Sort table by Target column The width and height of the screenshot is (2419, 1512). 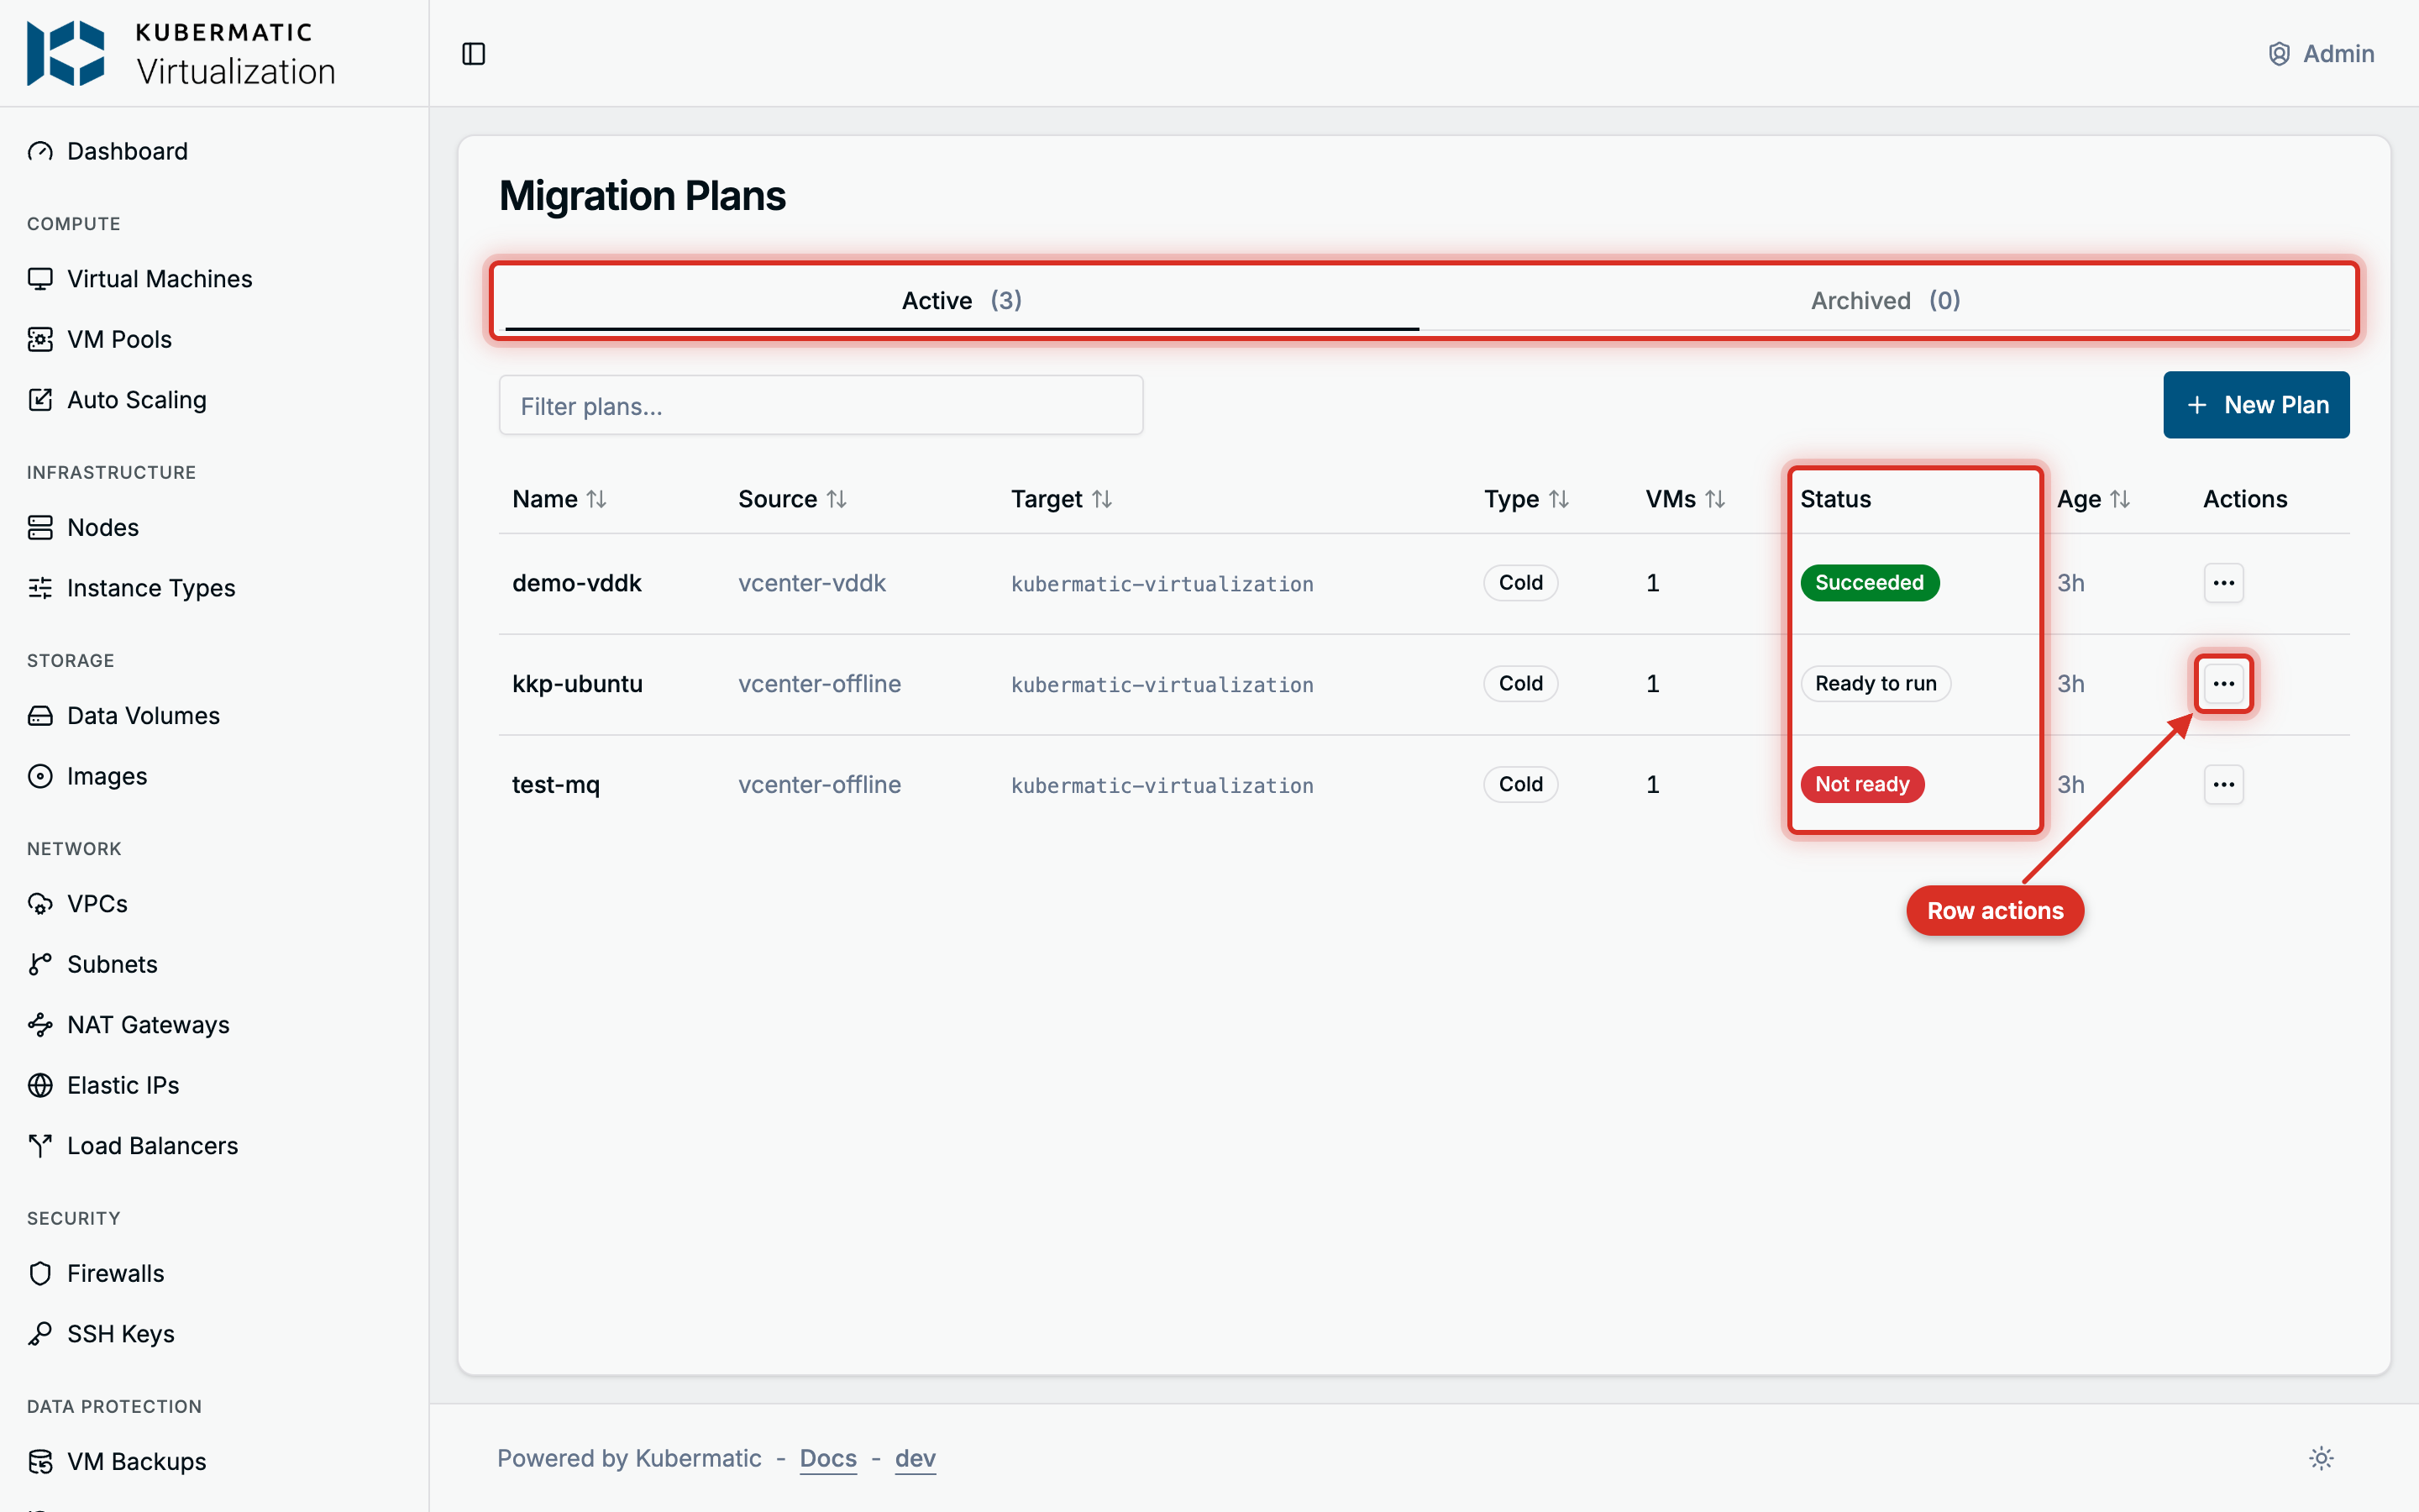1062,499
